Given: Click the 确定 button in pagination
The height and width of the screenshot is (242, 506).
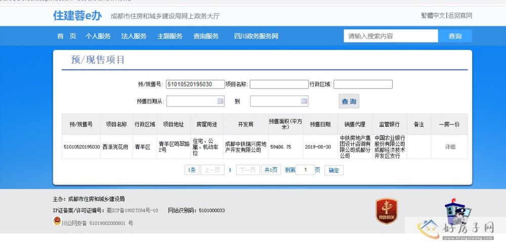Looking at the screenshot, I should pos(334,170).
